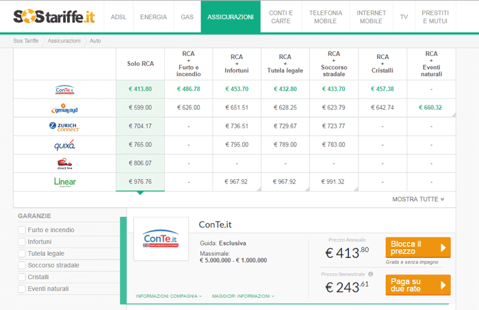Click the € 453.70 price cell
The height and width of the screenshot is (310, 479).
point(237,89)
